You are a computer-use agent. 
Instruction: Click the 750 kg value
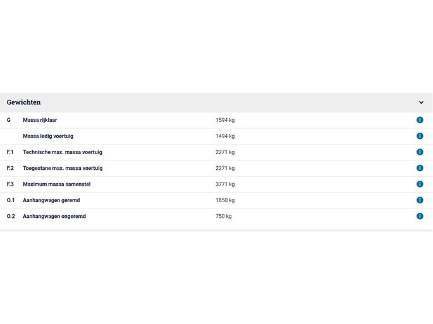coord(223,217)
